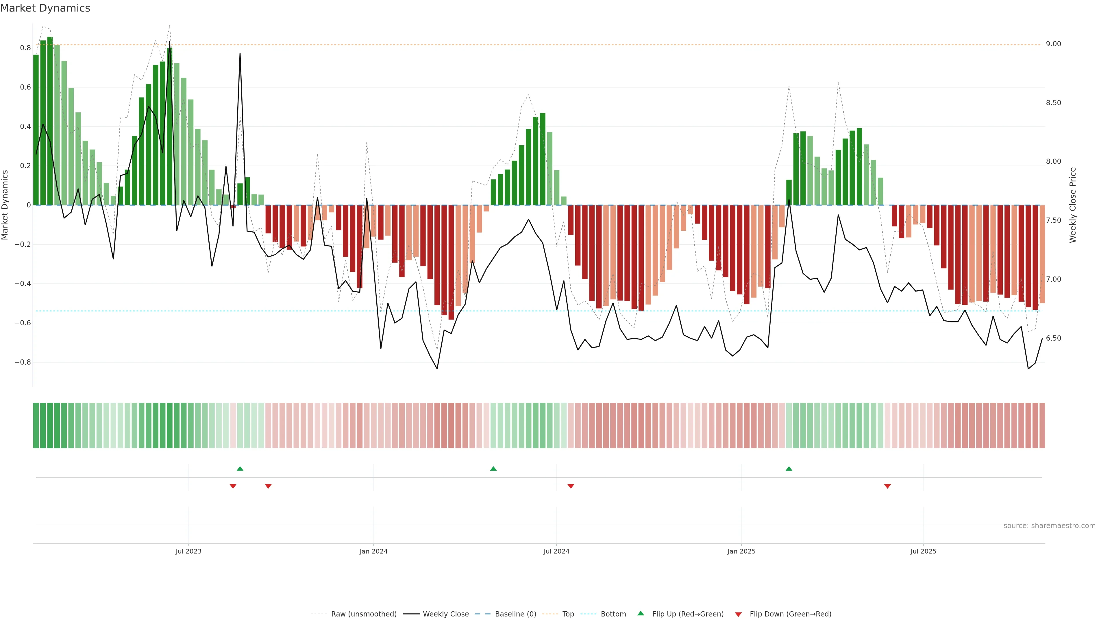The height and width of the screenshot is (624, 1110).
Task: Click the Flip Up green triangle legend icon
Action: (x=641, y=613)
